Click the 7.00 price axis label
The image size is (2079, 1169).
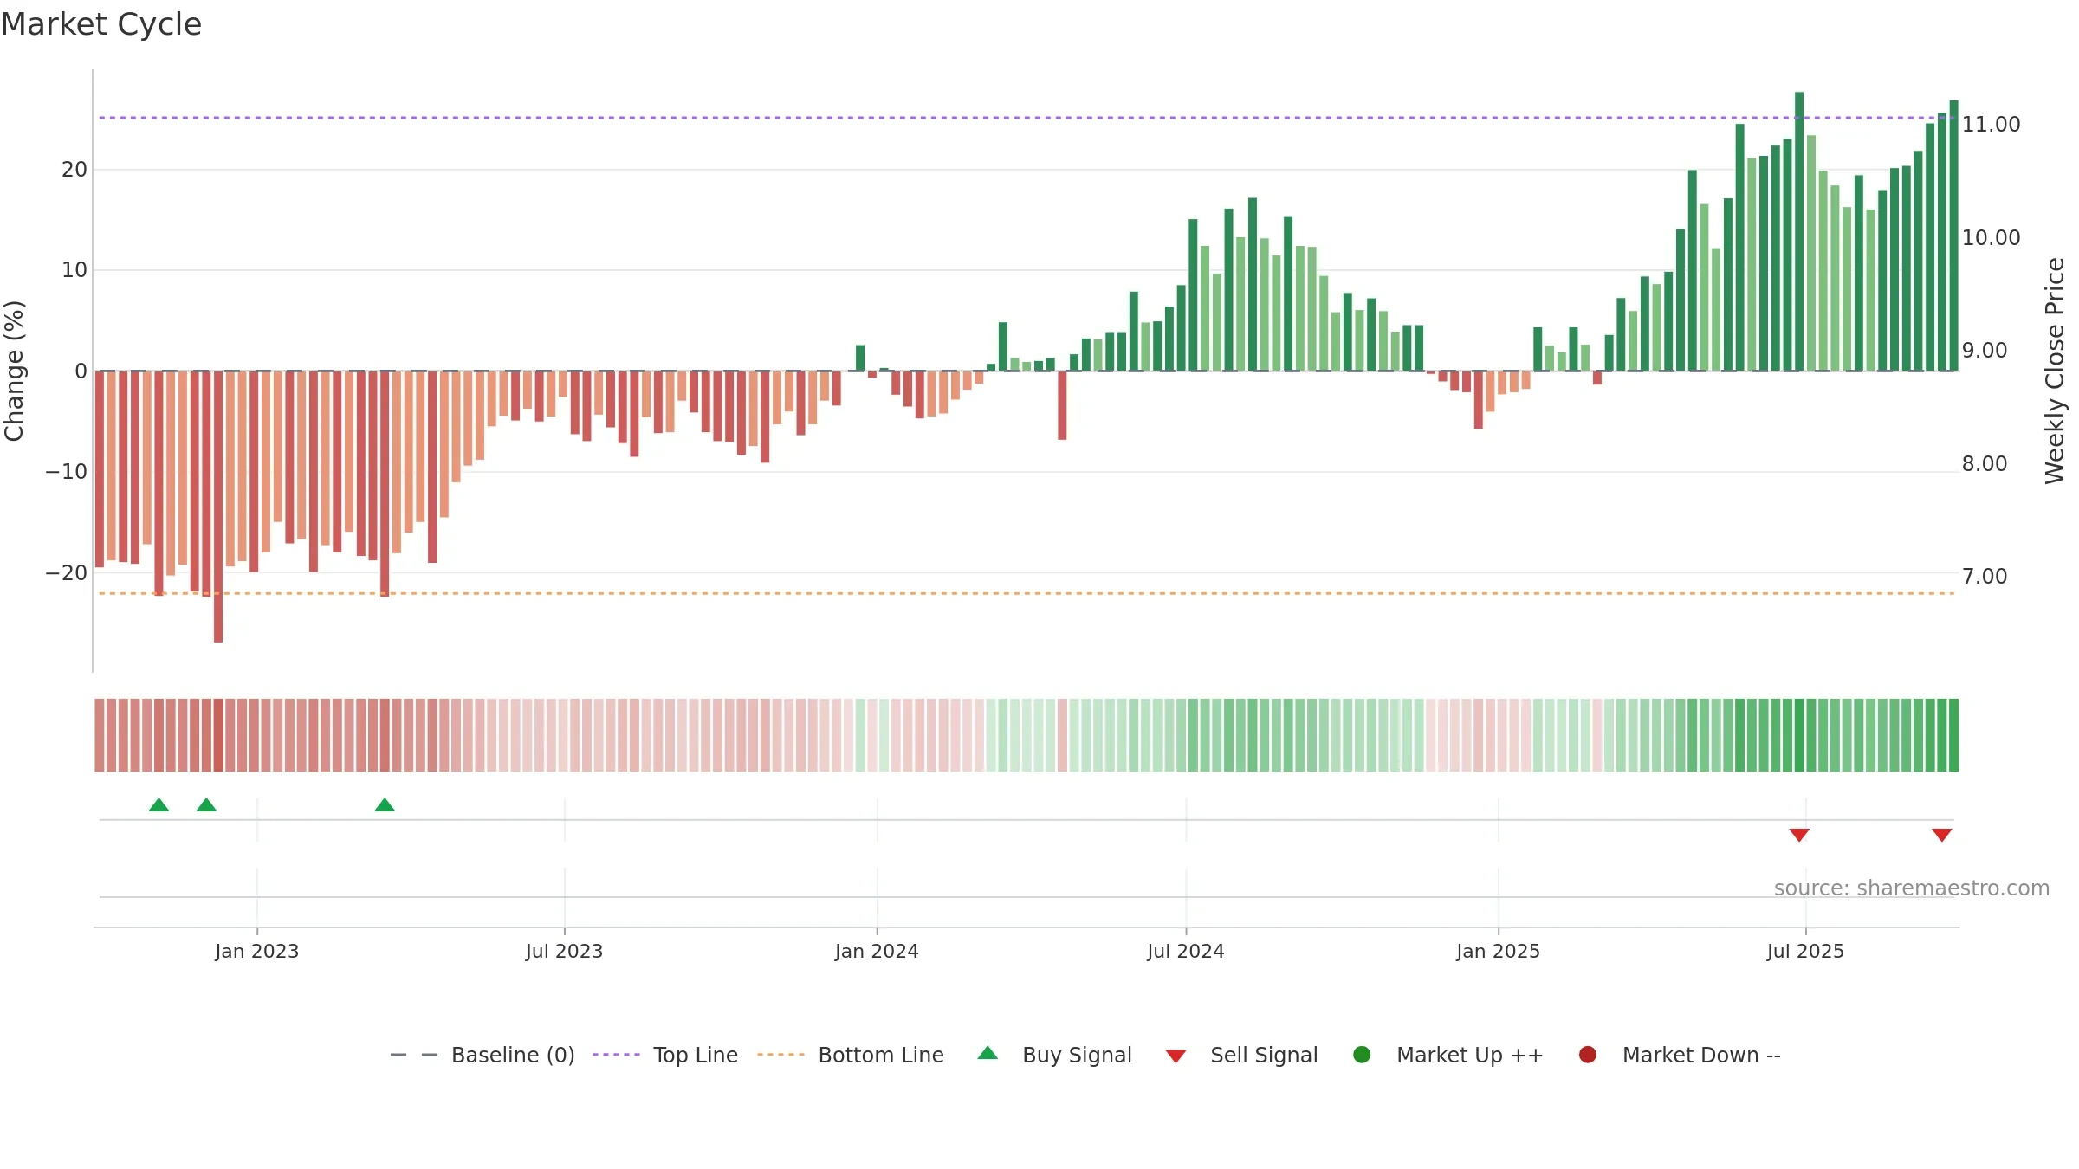[x=1985, y=577]
